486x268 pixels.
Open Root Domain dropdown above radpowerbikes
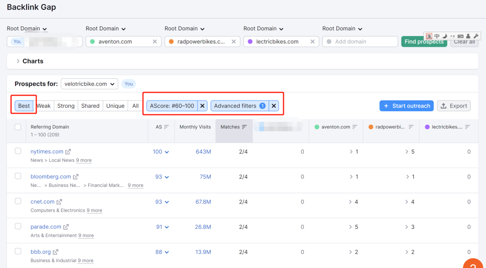tap(185, 28)
